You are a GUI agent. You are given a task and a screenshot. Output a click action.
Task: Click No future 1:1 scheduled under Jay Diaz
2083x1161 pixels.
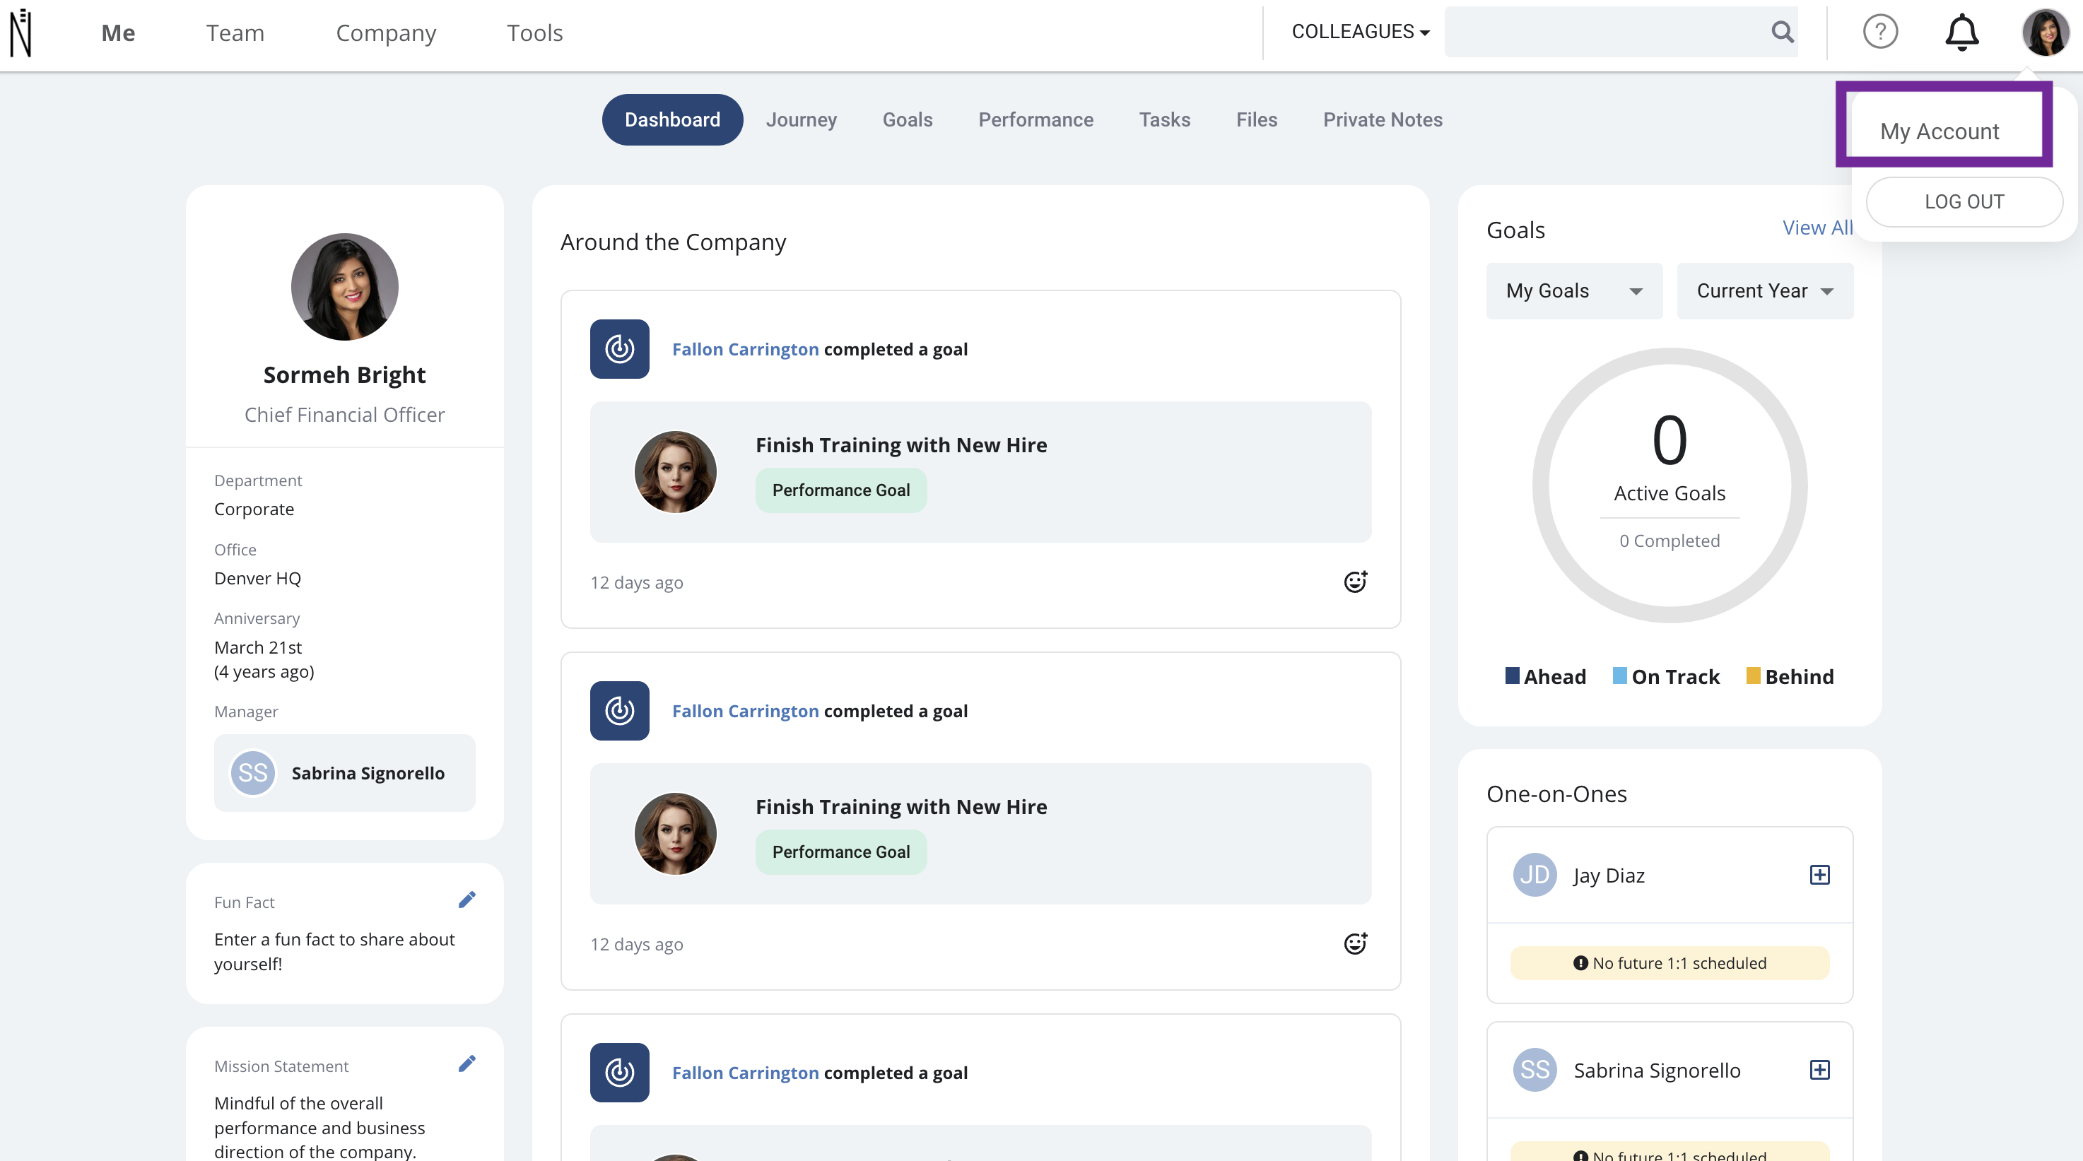pos(1669,963)
